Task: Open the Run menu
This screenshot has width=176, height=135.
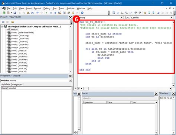Action: tap(55, 9)
